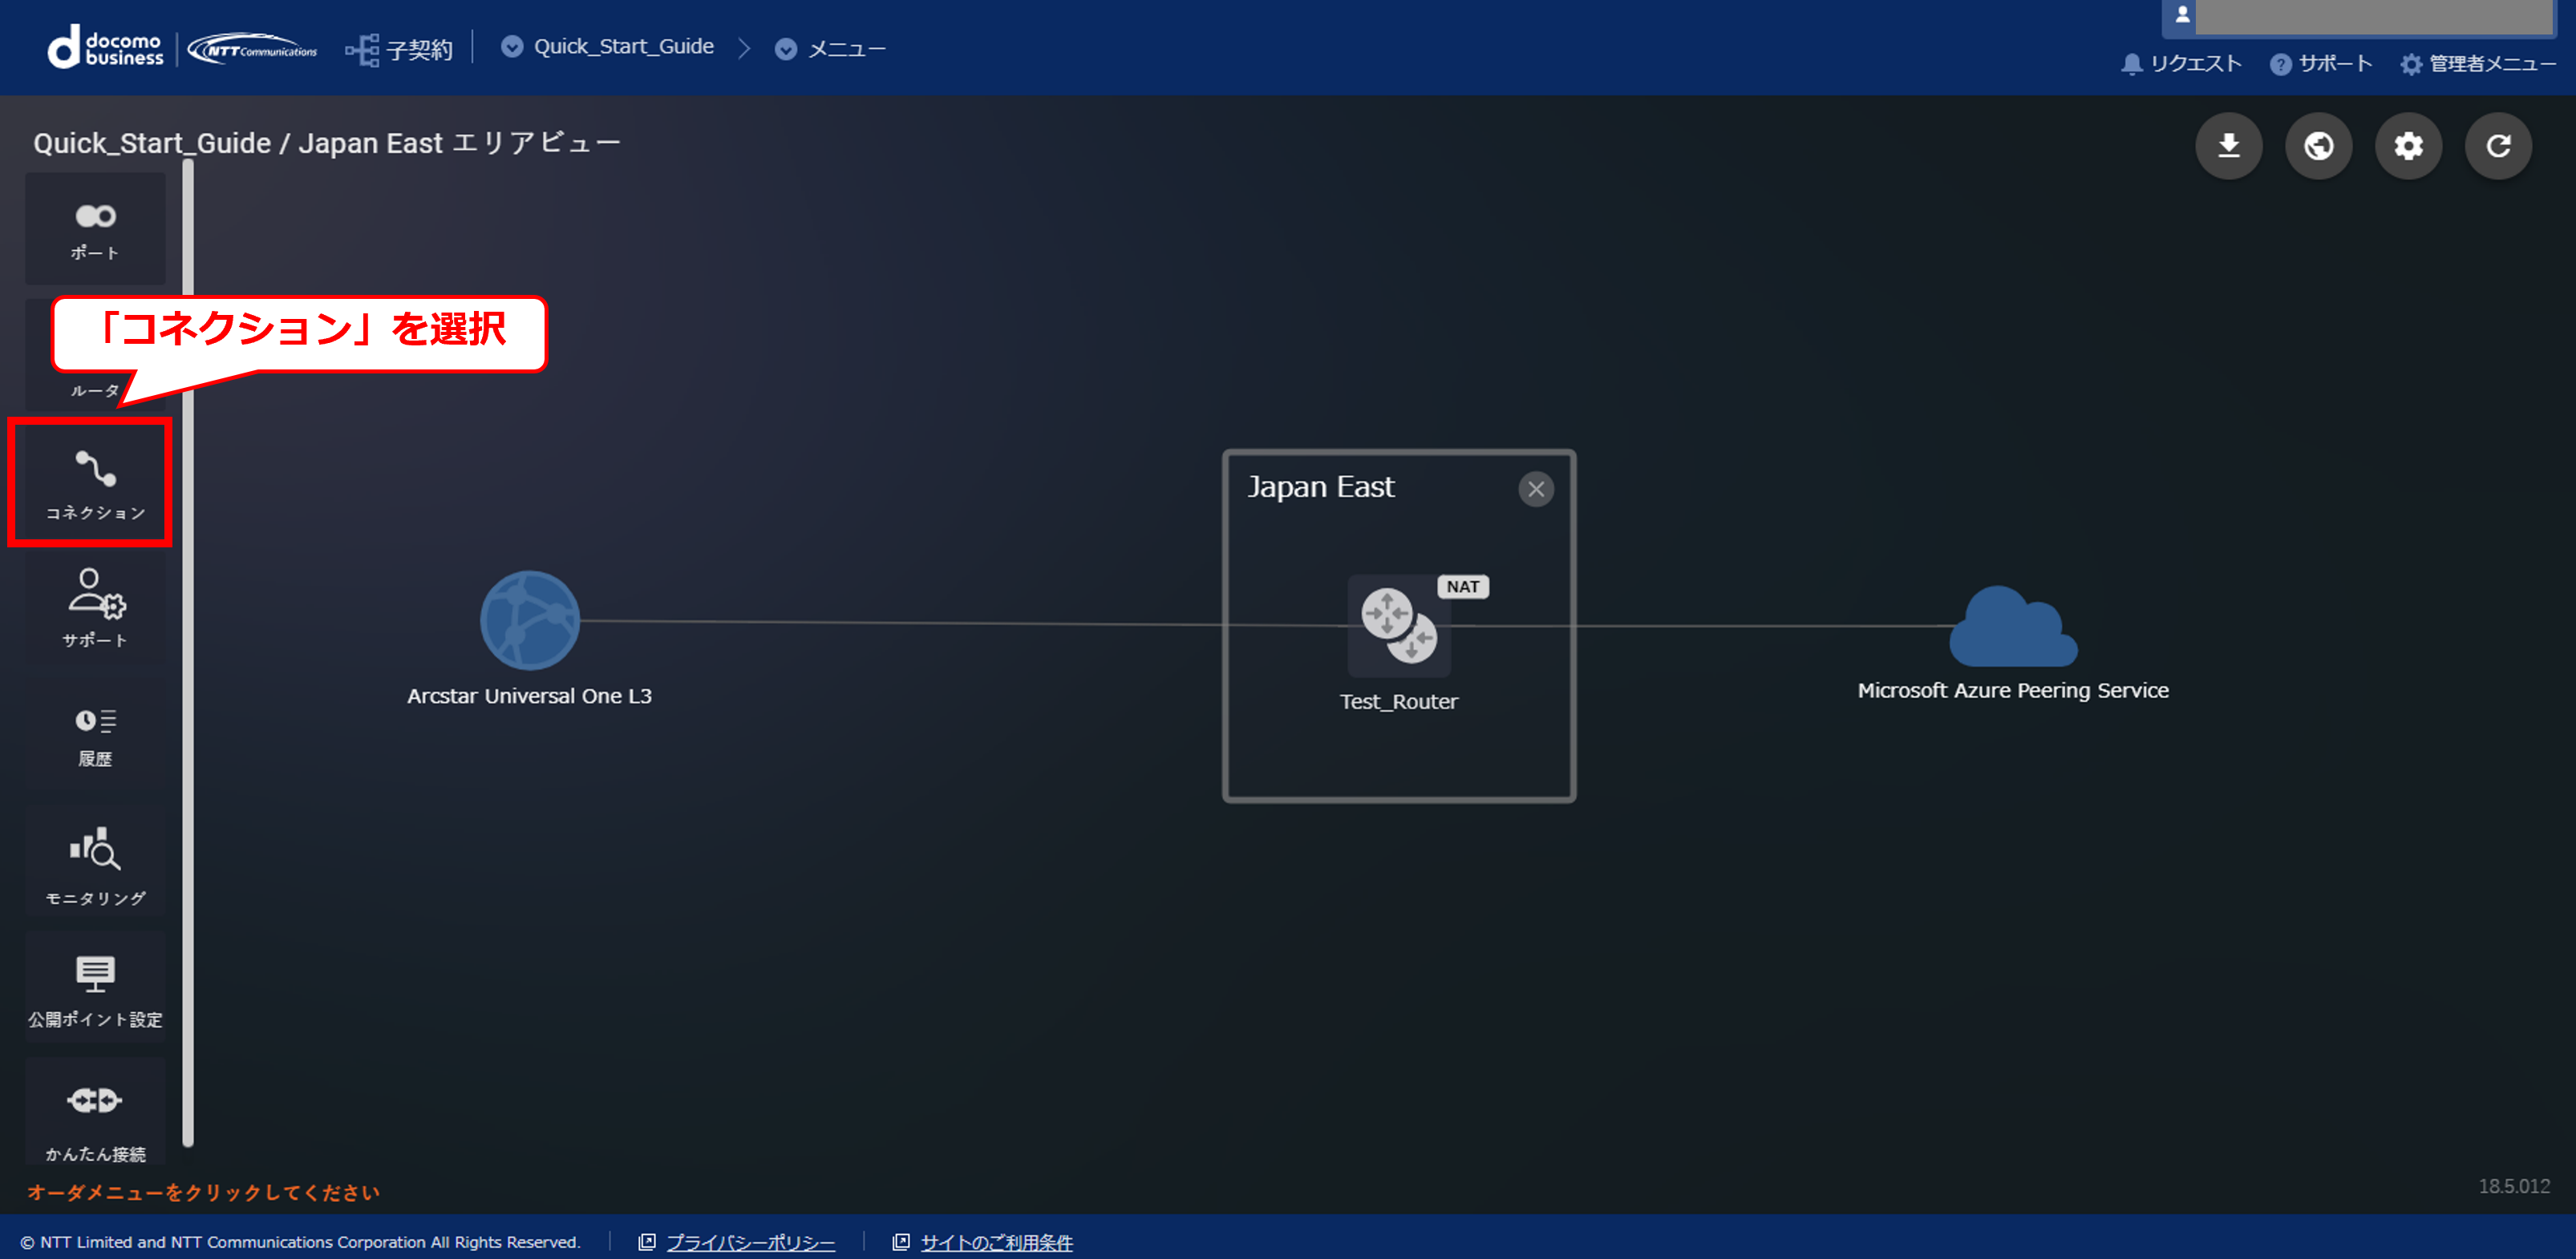
Task: Open 管理者メニュー (Admin menu)
Action: click(2477, 64)
